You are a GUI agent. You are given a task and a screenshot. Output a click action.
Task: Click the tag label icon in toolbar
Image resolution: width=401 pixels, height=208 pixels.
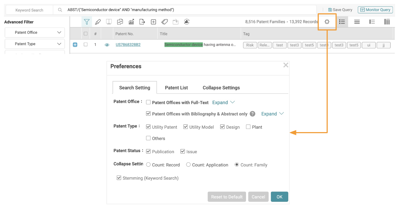[164, 22]
